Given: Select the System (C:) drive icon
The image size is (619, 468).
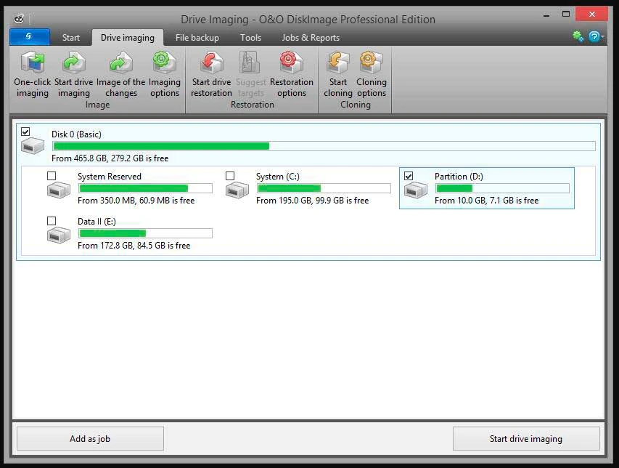Looking at the screenshot, I should point(237,190).
